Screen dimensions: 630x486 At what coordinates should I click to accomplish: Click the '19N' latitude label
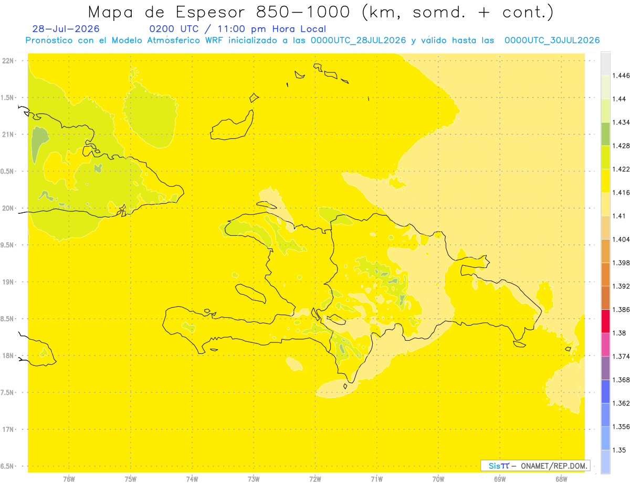click(9, 282)
